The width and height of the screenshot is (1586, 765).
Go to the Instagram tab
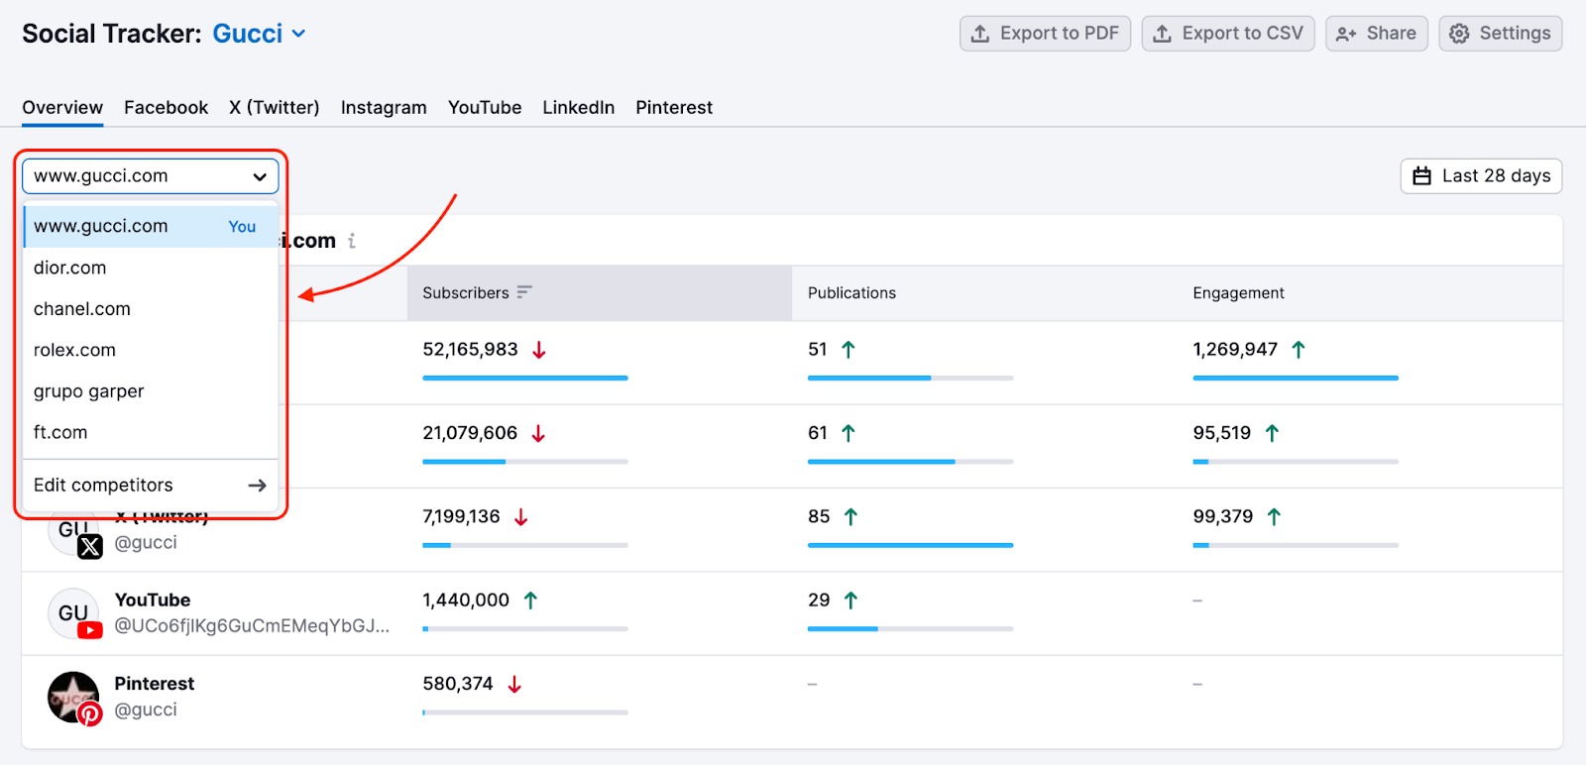tap(384, 107)
